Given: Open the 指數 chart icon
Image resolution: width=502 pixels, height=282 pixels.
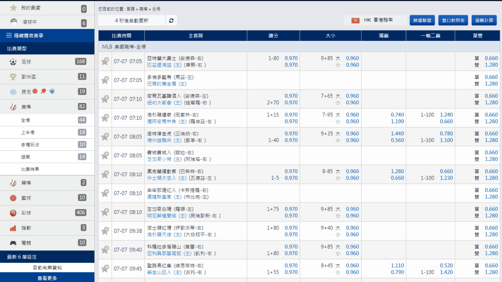Looking at the screenshot, I should click(13, 228).
